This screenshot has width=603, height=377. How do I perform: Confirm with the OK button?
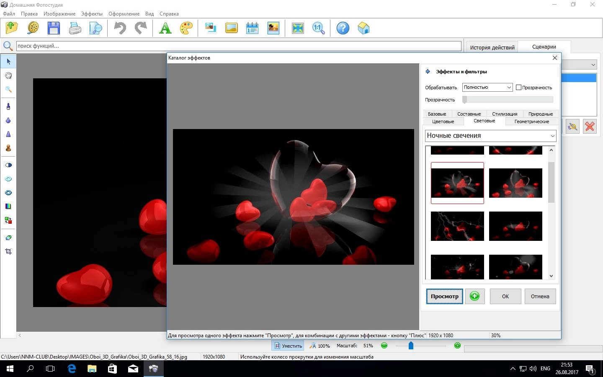click(x=505, y=296)
